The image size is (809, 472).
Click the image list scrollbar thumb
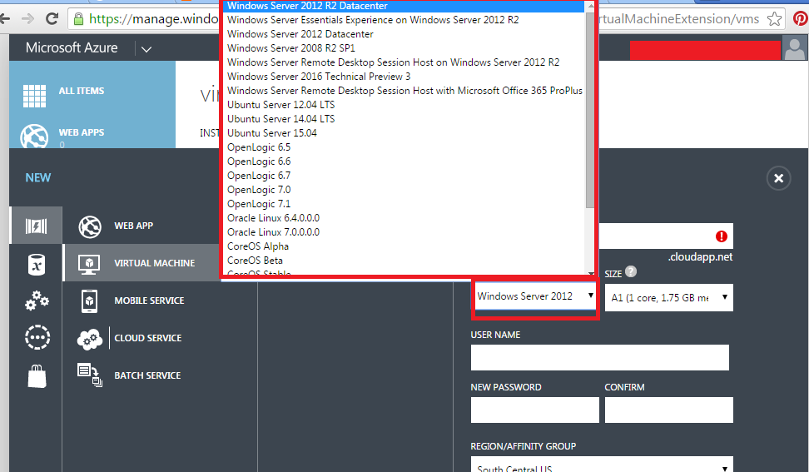tap(590, 110)
